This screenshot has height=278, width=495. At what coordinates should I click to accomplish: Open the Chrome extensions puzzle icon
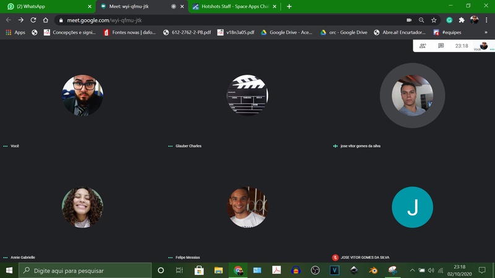click(462, 20)
